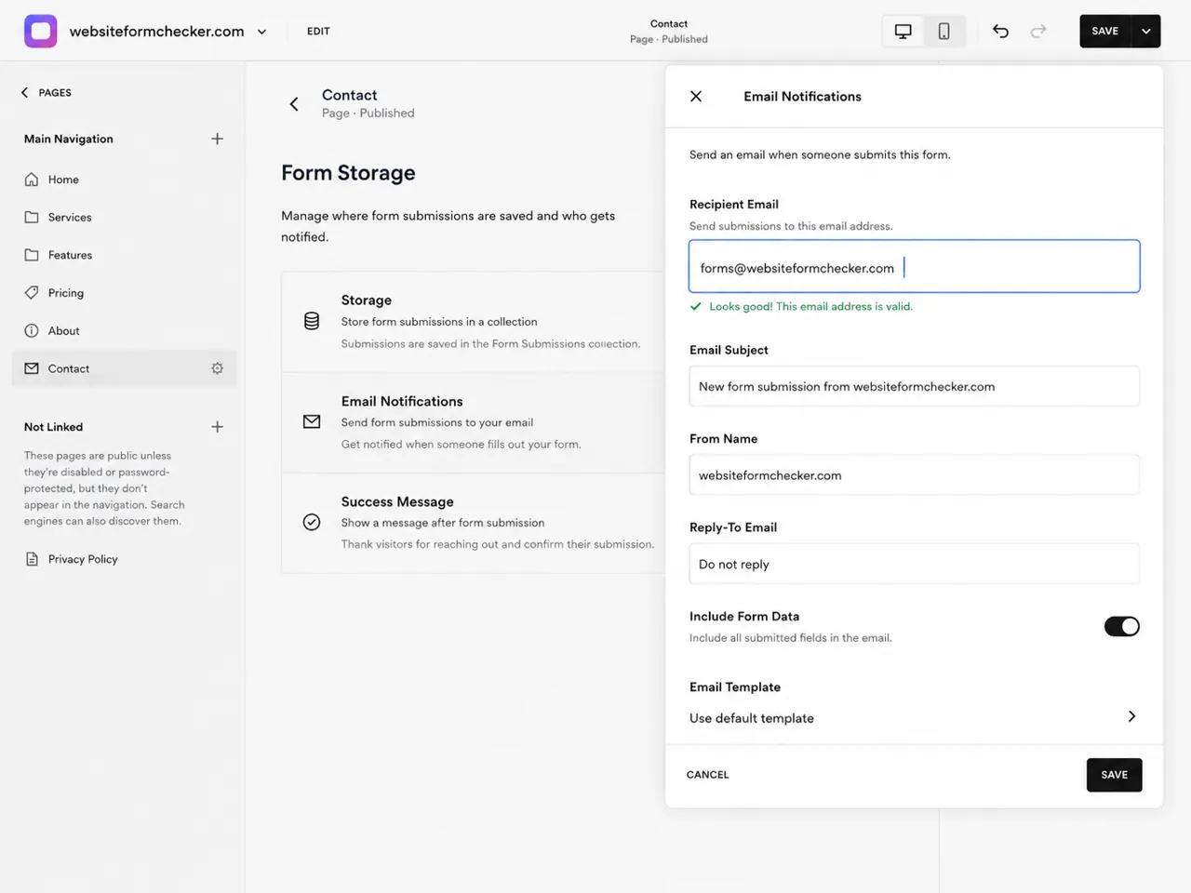Click the Email Notifications envelope icon
1191x893 pixels.
(x=312, y=421)
